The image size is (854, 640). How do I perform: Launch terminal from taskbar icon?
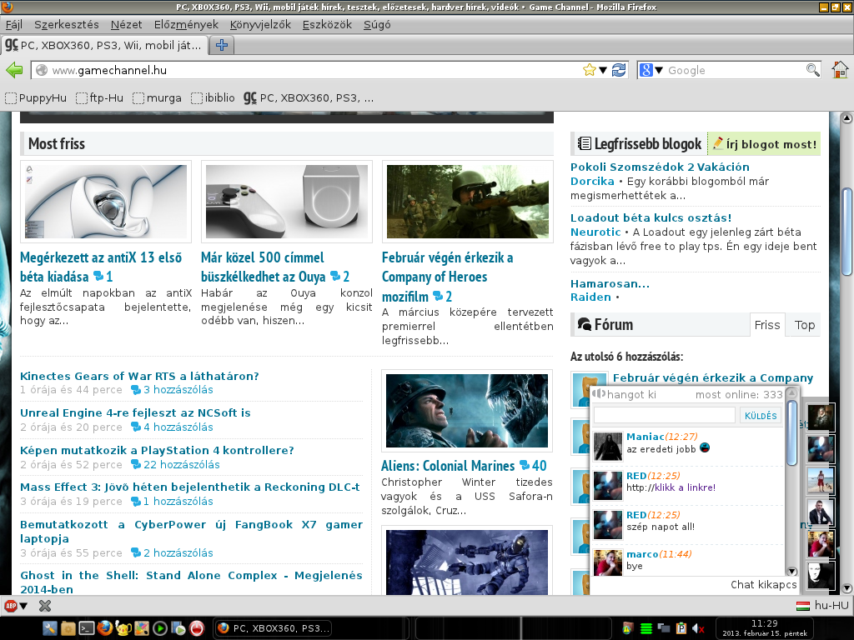[x=86, y=628]
